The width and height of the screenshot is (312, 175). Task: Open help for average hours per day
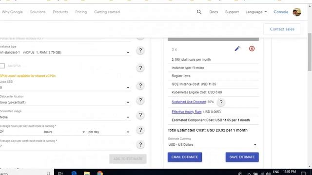140,130
